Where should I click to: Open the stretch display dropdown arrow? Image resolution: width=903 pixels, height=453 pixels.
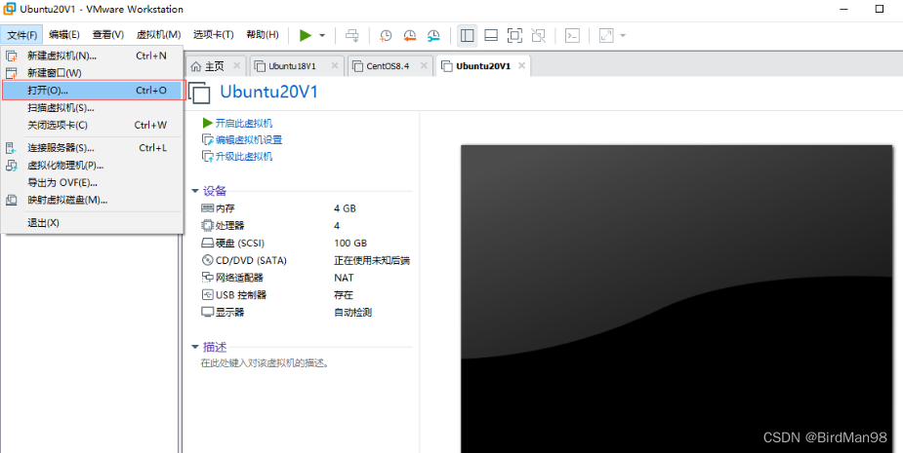pyautogui.click(x=623, y=36)
